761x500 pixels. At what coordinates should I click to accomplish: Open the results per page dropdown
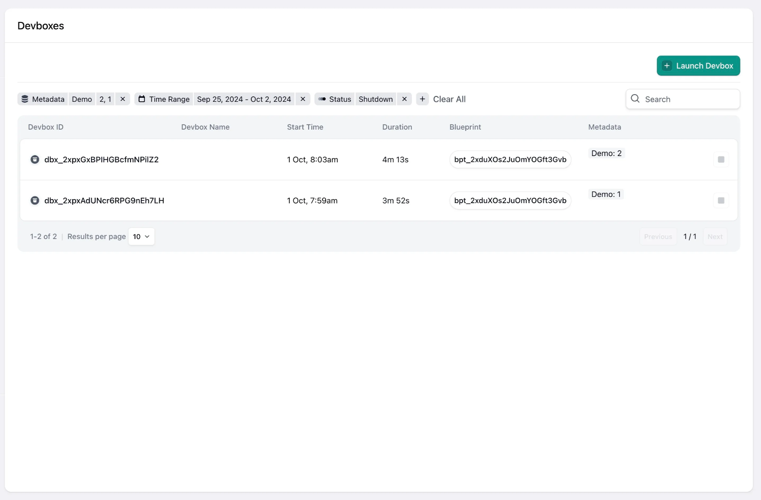pyautogui.click(x=141, y=236)
